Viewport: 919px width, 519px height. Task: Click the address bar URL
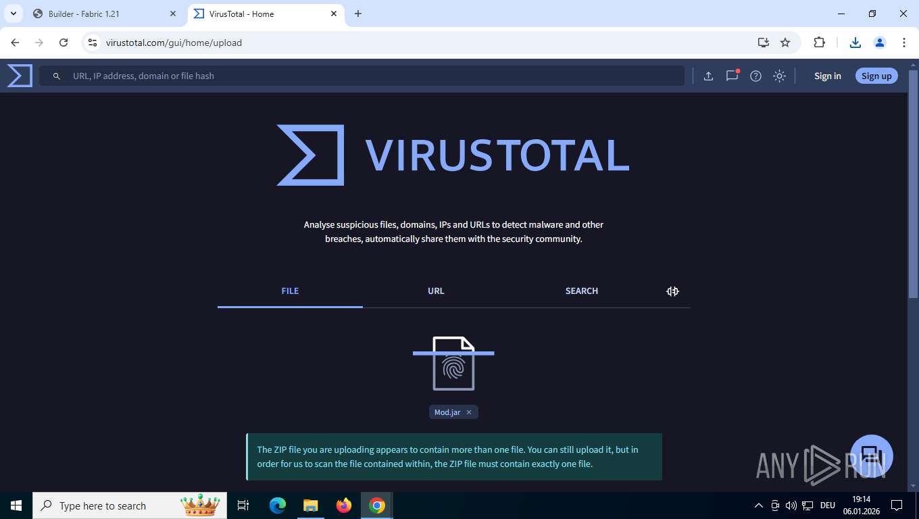point(174,43)
